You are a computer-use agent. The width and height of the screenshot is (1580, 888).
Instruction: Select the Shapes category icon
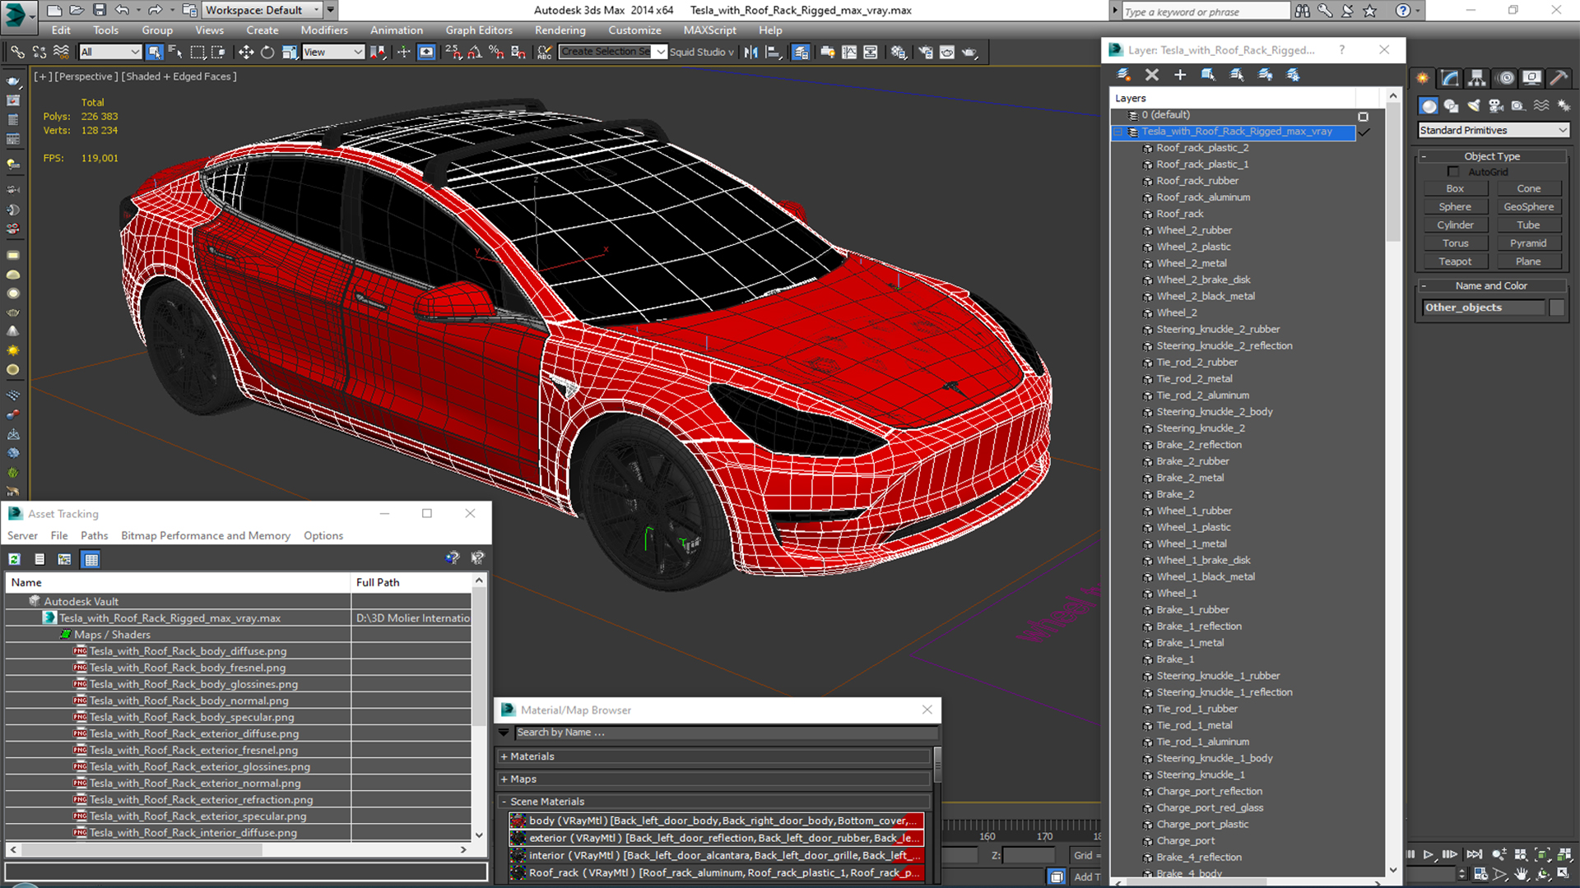click(x=1452, y=106)
